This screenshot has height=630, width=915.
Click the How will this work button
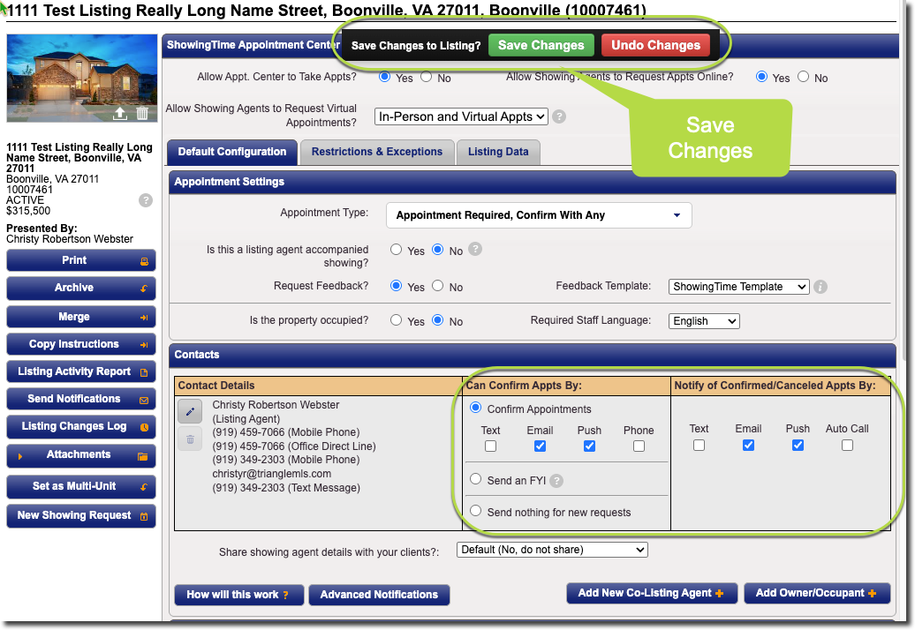(x=239, y=595)
